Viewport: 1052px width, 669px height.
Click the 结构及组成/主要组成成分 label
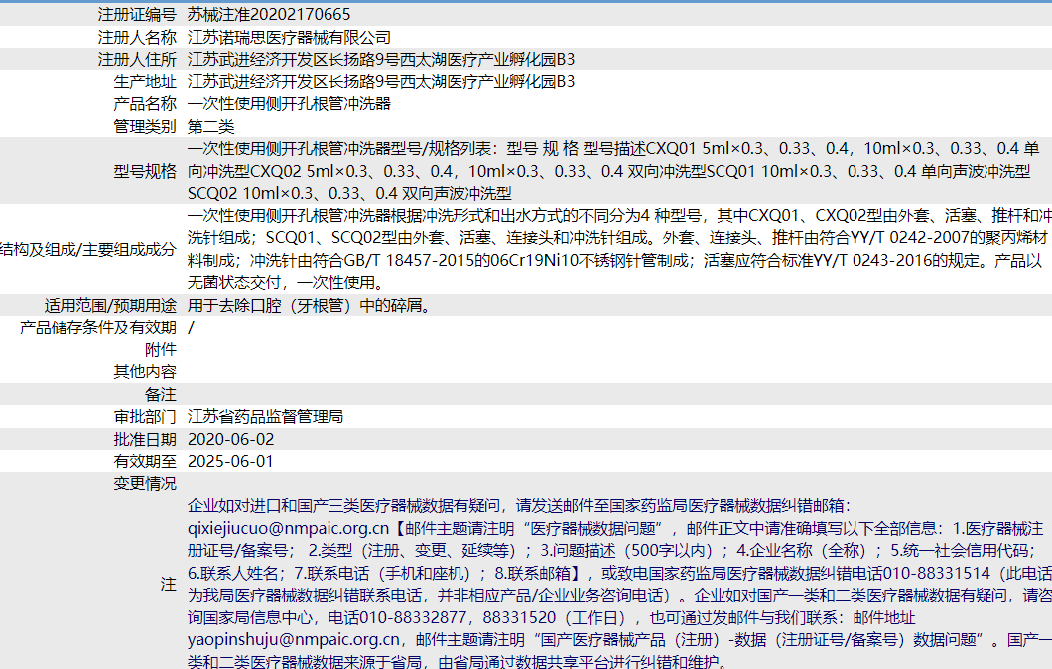[87, 249]
